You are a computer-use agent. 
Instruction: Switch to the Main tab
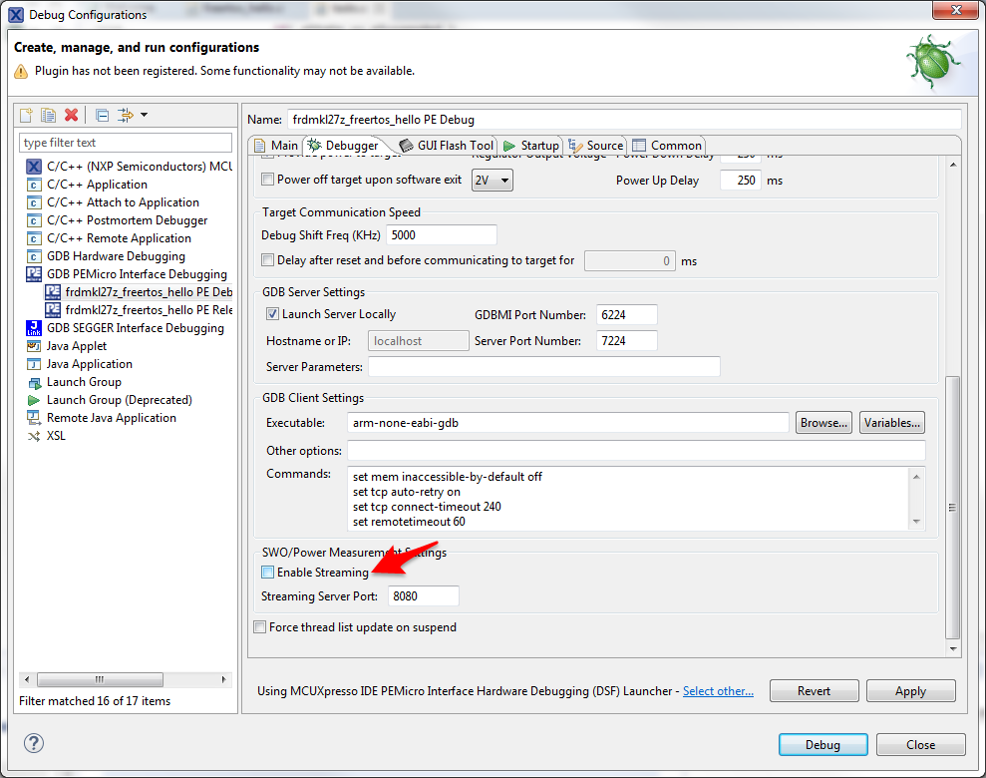pos(277,146)
